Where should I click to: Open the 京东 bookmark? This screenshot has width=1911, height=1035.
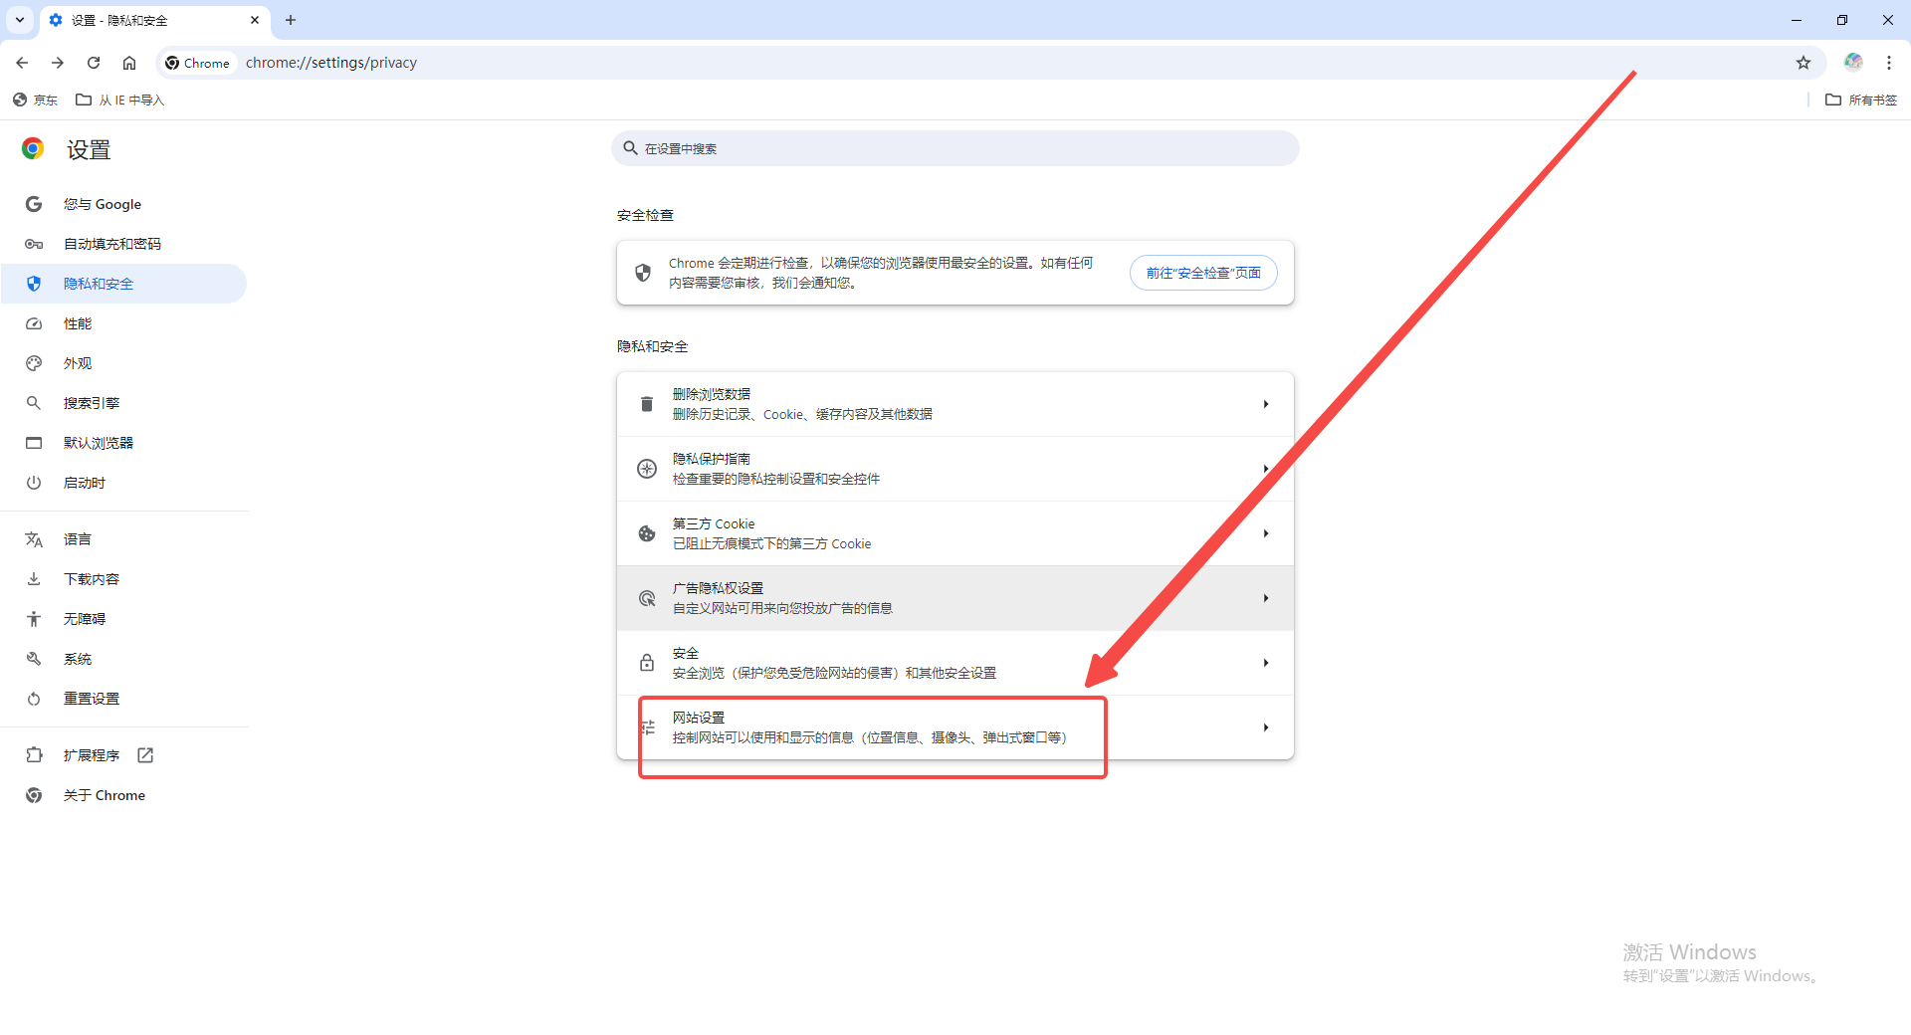pos(36,100)
